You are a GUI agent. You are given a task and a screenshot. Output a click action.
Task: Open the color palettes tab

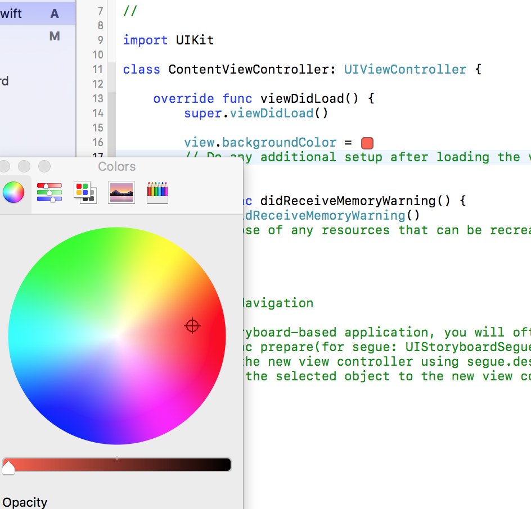tap(85, 193)
